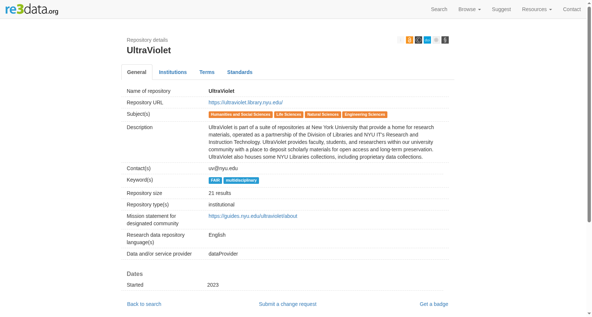Click the 'Data and/or service provider' label
The image size is (592, 317).
point(159,254)
